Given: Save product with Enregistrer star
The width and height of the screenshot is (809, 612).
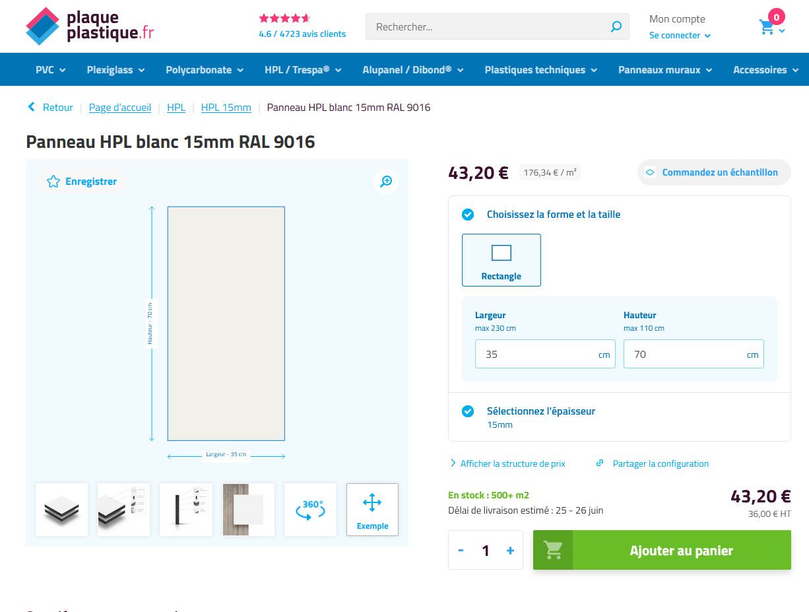Looking at the screenshot, I should [81, 182].
